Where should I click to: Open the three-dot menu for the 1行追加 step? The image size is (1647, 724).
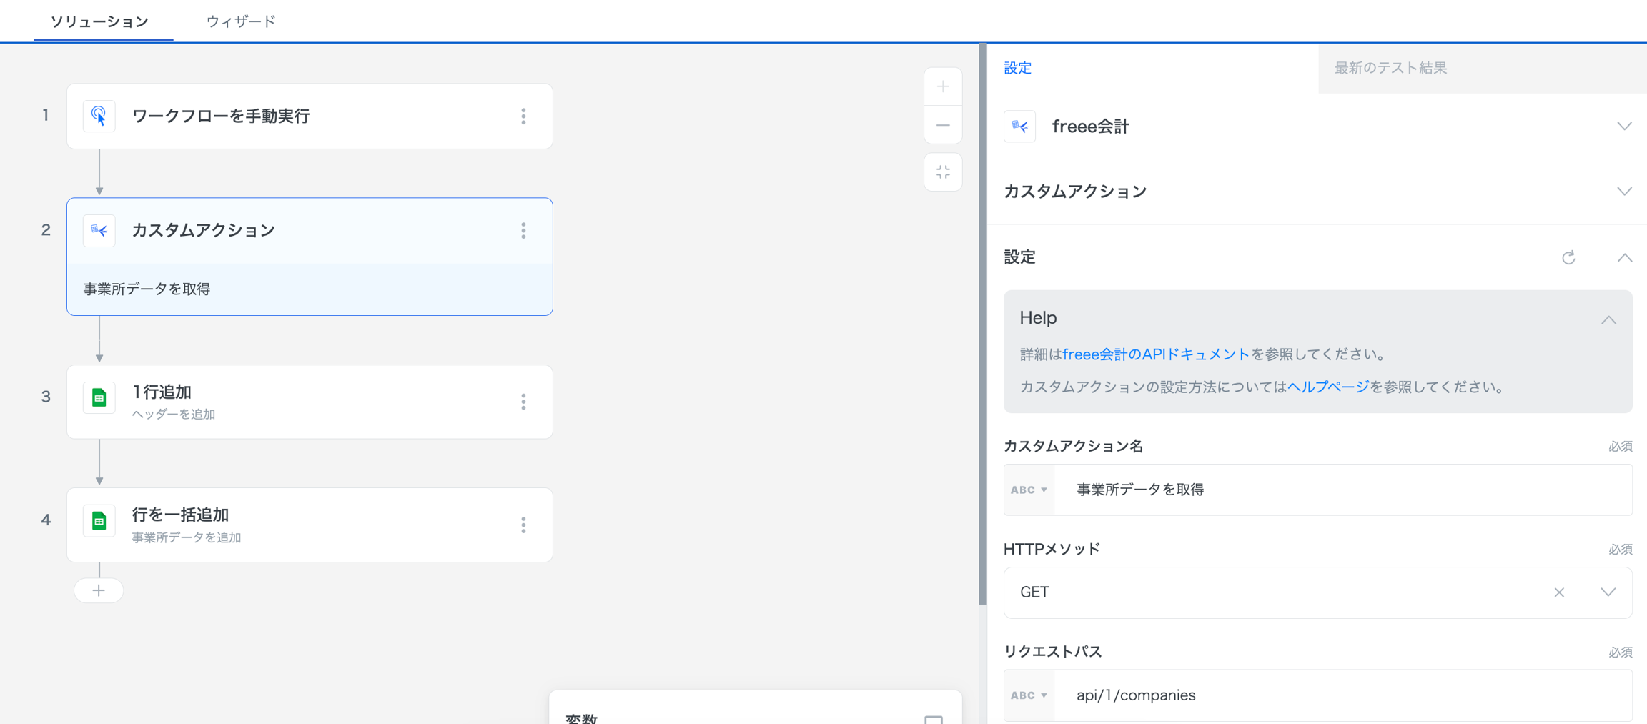click(523, 402)
